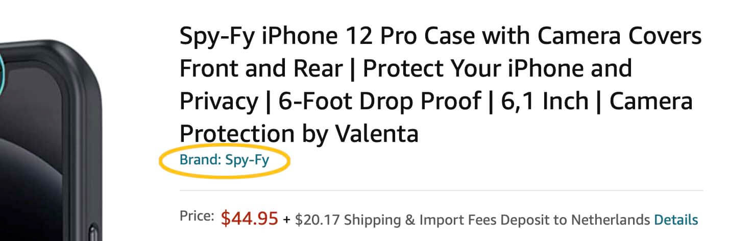Select the $44.95 price text
Screen dimensions: 729x241
tap(250, 219)
